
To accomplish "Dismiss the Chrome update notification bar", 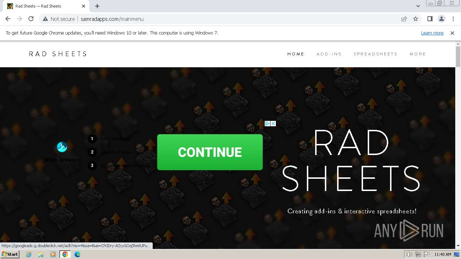I will click(452, 33).
